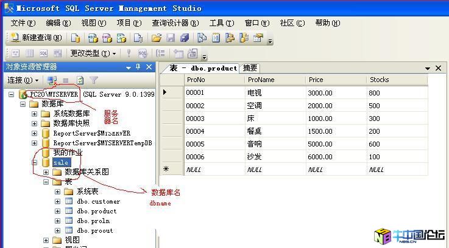Screen dimensions: 449x248
Task: Click the Save All icon
Action: point(184,38)
